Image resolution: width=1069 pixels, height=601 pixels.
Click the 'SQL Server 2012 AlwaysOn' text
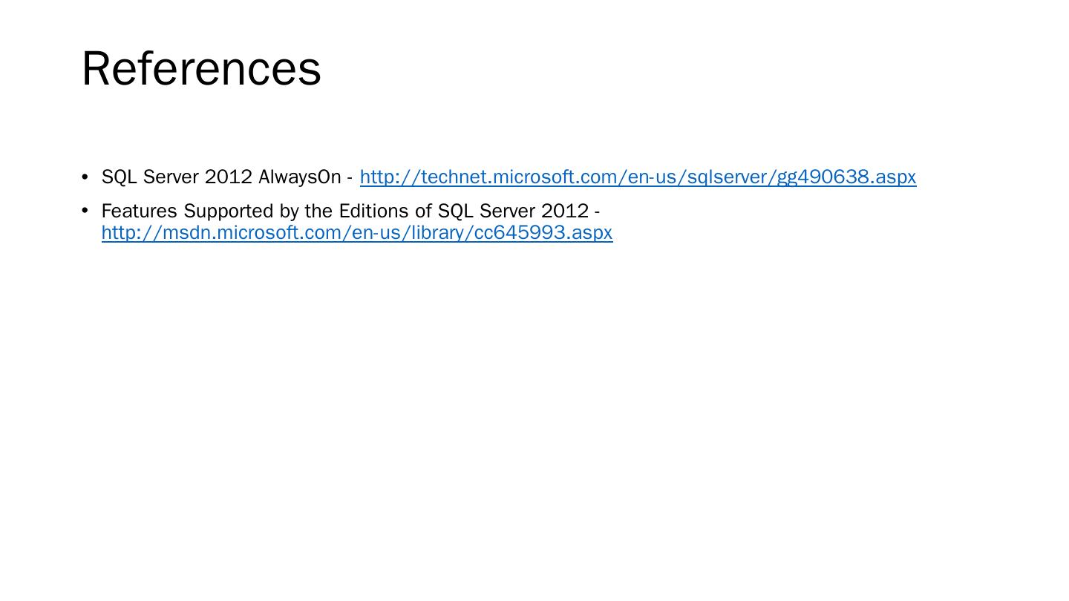tap(220, 177)
